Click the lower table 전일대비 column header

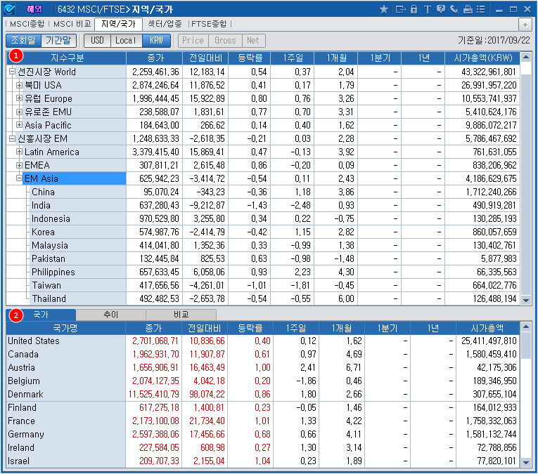coord(205,328)
